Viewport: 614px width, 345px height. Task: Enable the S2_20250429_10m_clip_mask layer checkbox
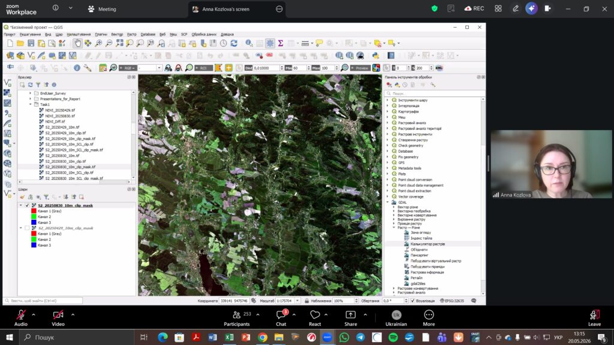click(27, 228)
